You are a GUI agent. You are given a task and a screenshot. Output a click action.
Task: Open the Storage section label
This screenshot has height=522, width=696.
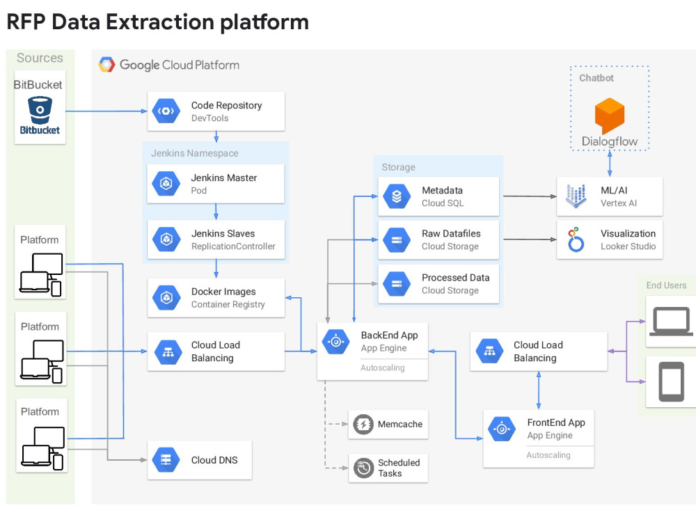(x=397, y=167)
